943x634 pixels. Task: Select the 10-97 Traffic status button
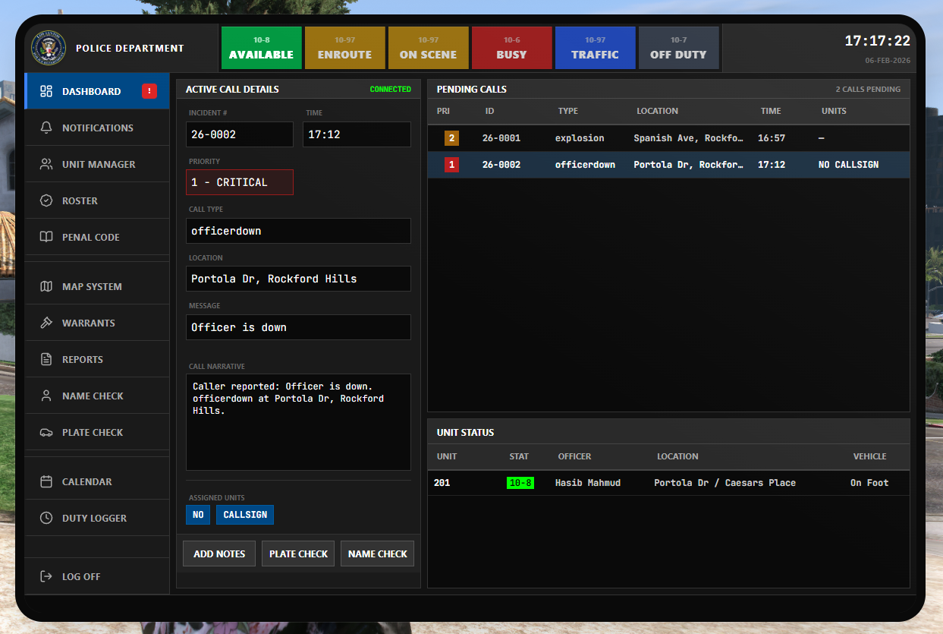[595, 48]
